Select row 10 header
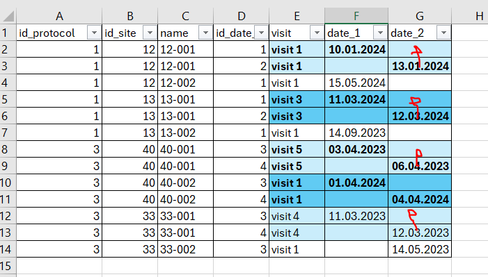Viewport: 488px width, 277px height. (x=8, y=183)
